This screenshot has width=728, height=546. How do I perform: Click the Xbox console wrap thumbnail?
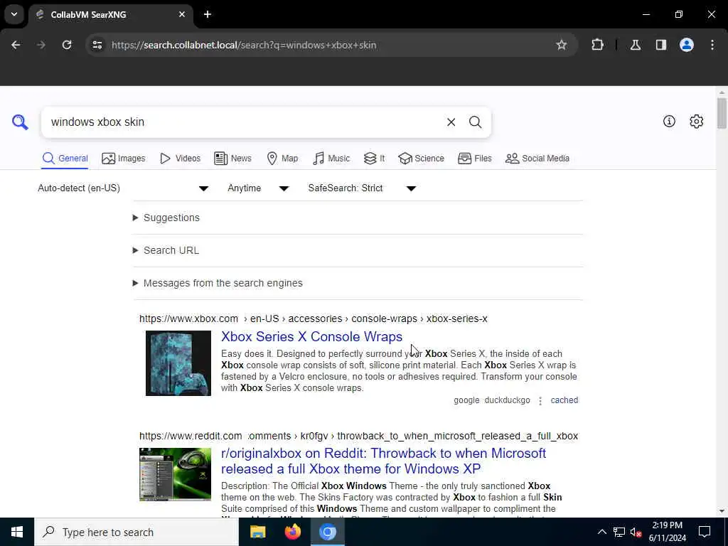click(178, 363)
